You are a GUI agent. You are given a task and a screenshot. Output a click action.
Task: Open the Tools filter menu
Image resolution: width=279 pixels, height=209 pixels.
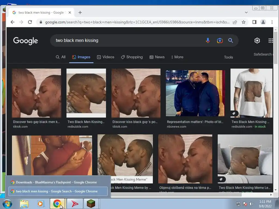click(229, 57)
